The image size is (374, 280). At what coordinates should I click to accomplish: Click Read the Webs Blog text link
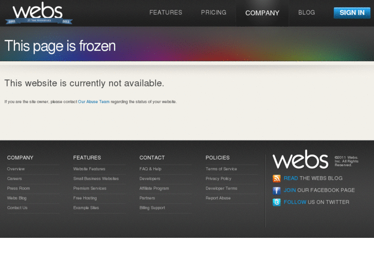[x=313, y=178]
